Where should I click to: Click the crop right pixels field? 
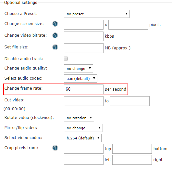coord(132,160)
